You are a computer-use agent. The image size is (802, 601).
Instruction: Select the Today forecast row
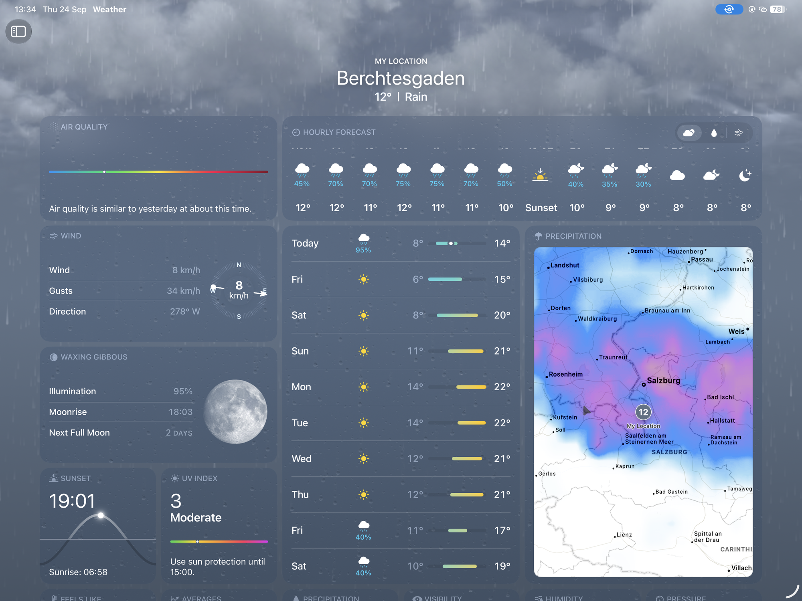click(x=401, y=244)
